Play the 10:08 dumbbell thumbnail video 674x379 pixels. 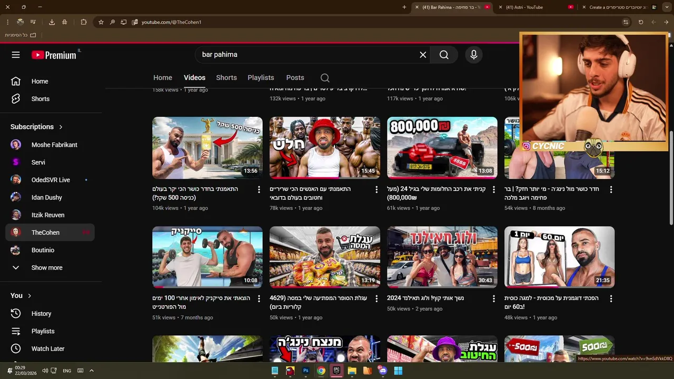[x=207, y=257]
